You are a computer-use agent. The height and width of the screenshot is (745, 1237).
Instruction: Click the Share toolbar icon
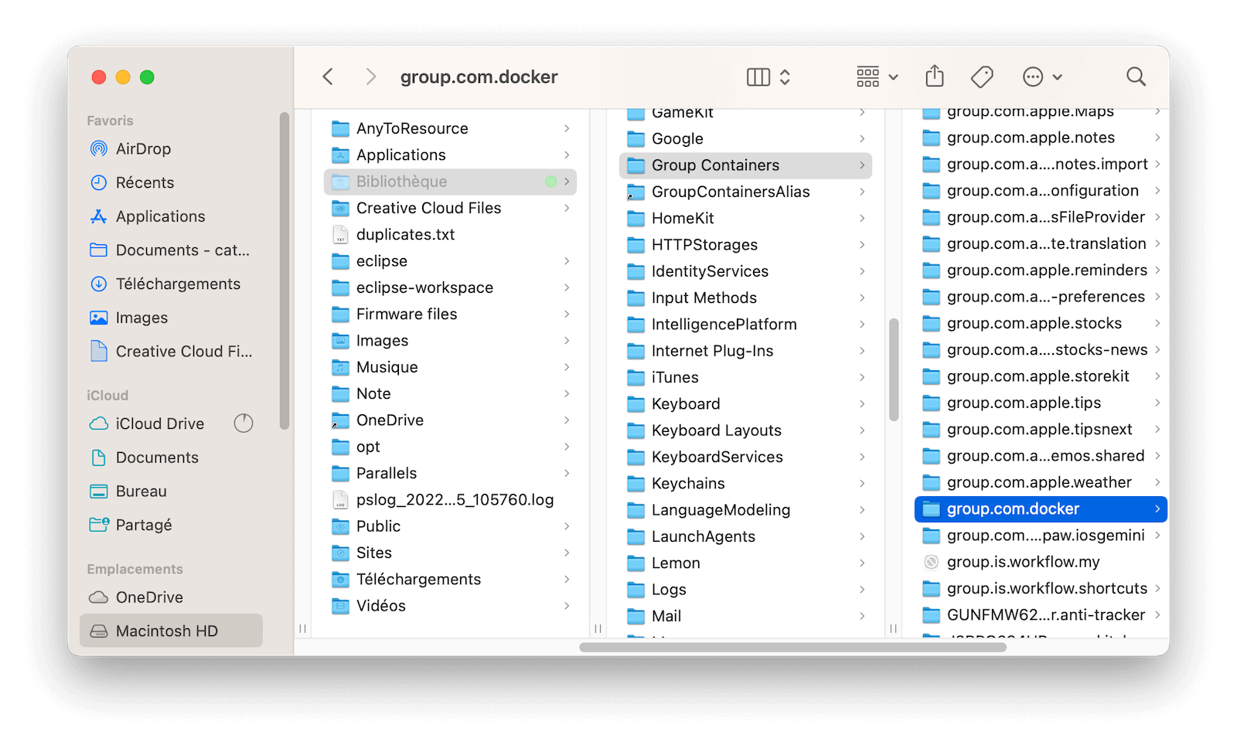click(935, 76)
